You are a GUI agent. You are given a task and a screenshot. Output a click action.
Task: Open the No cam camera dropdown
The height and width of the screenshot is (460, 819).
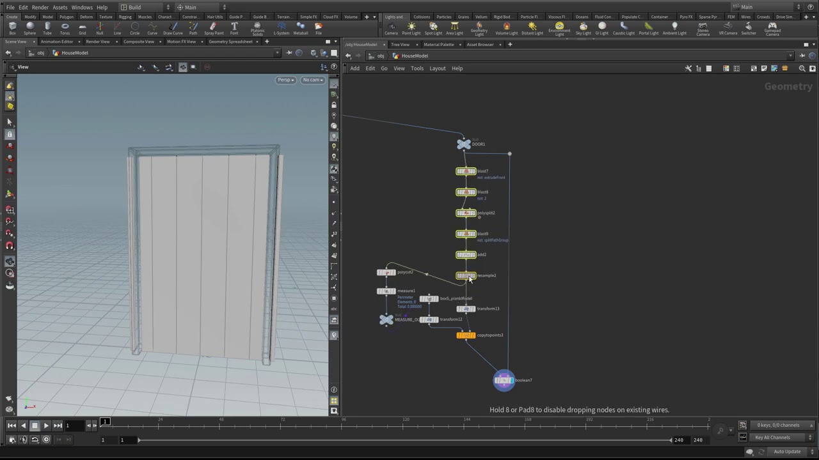[313, 80]
